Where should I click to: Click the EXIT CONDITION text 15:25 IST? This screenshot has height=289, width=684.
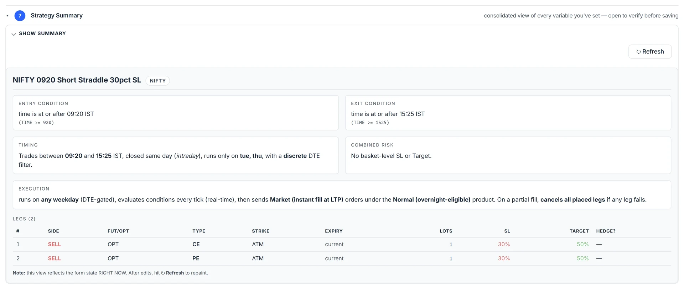point(412,114)
